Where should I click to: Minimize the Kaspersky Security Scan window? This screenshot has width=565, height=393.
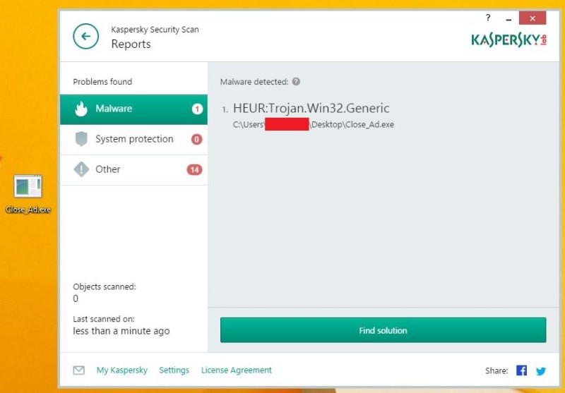tap(509, 19)
